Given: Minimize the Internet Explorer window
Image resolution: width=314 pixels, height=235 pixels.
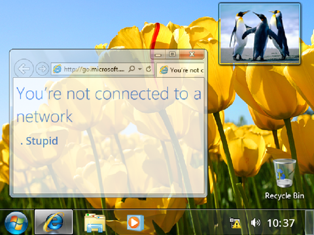Looking at the screenshot, I should pyautogui.click(x=158, y=55).
